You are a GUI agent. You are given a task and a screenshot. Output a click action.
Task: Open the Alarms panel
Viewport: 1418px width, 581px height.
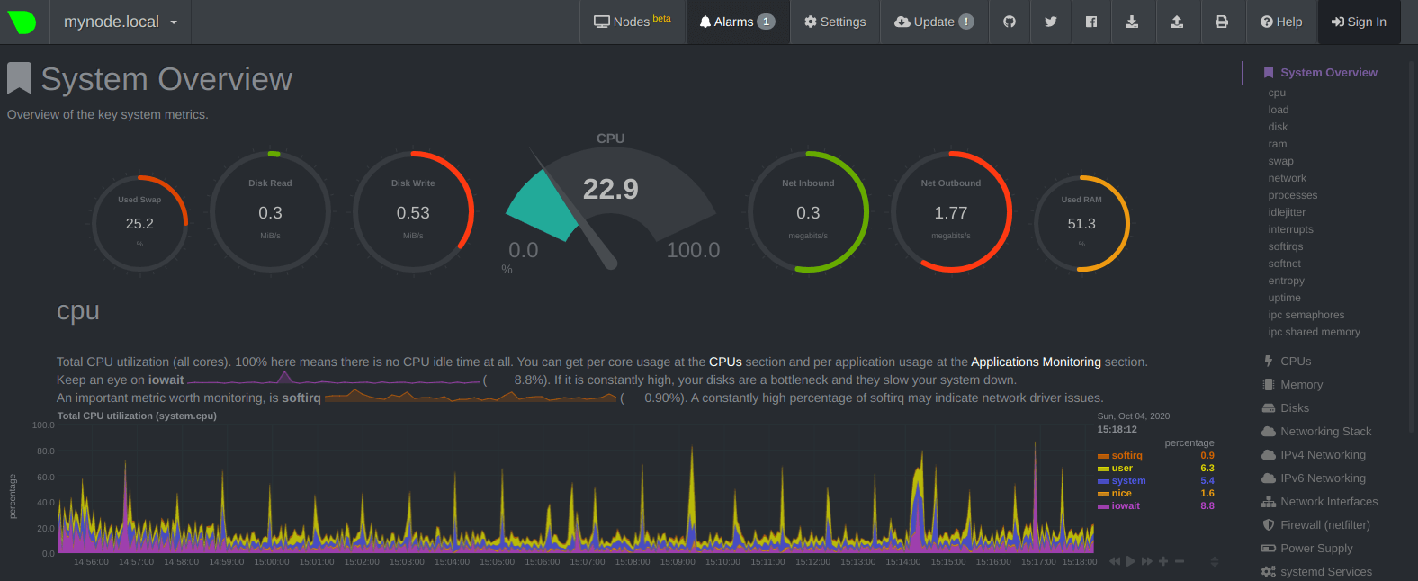(x=737, y=22)
